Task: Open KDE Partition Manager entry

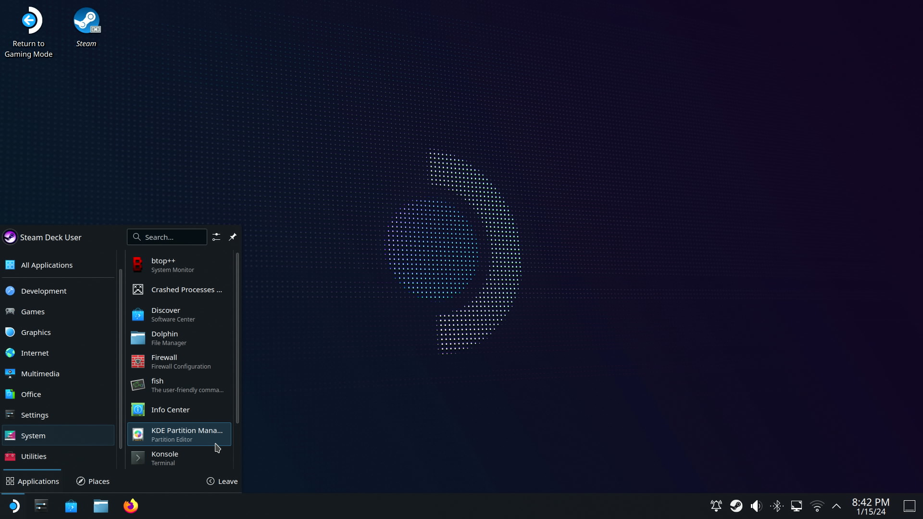Action: tap(179, 434)
